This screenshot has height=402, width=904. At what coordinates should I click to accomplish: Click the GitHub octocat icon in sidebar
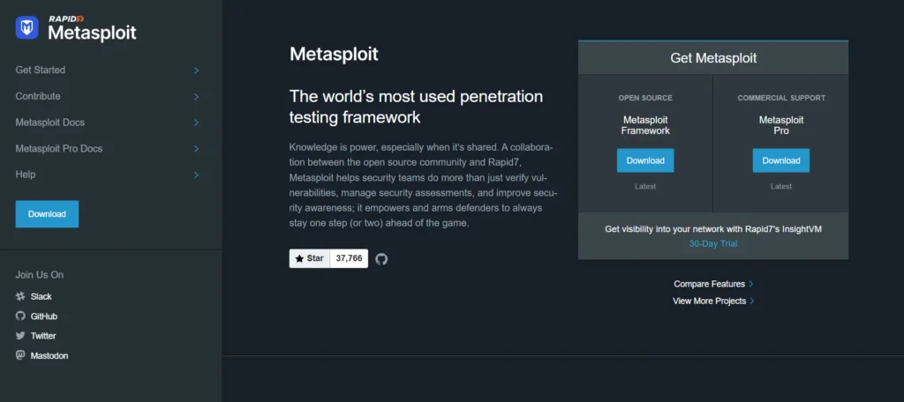click(x=20, y=316)
